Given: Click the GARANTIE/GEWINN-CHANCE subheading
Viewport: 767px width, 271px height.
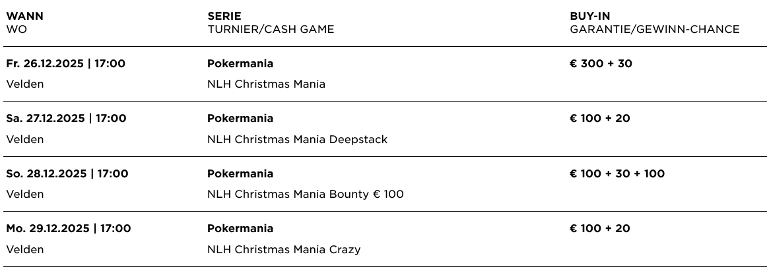Looking at the screenshot, I should [x=654, y=29].
